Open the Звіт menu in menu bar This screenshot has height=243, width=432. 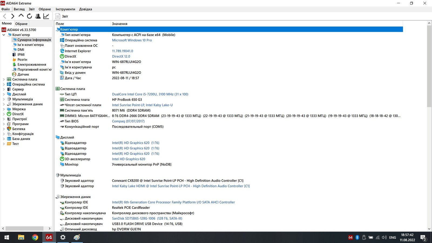32,9
